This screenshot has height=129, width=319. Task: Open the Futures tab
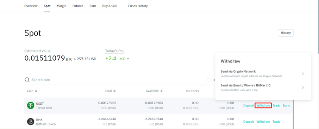[x=78, y=6]
